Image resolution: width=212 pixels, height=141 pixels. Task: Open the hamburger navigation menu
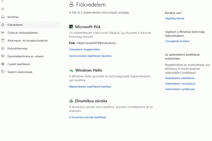[3, 9]
